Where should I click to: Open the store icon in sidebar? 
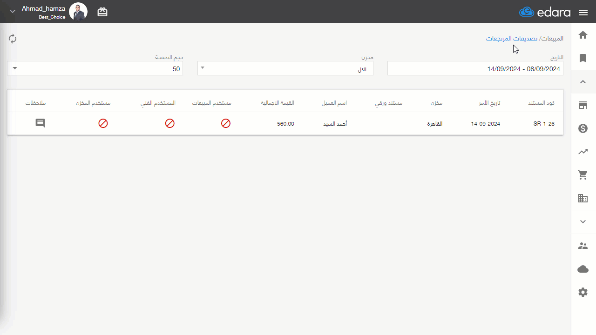583,105
